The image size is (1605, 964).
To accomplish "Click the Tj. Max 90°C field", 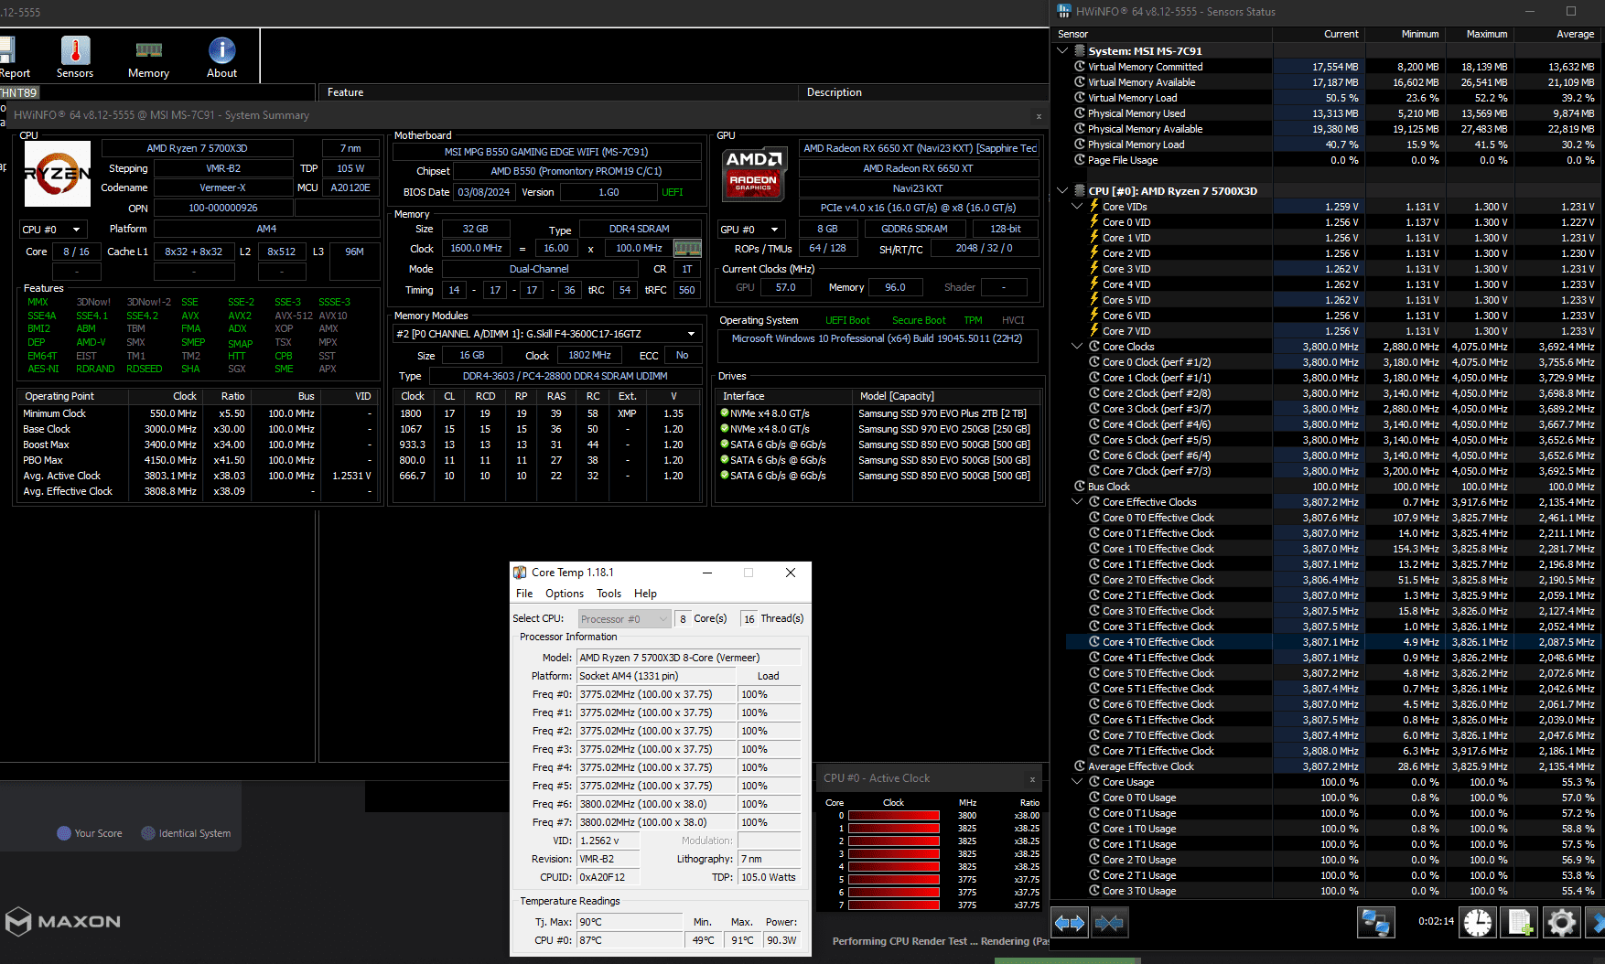I will 630,922.
